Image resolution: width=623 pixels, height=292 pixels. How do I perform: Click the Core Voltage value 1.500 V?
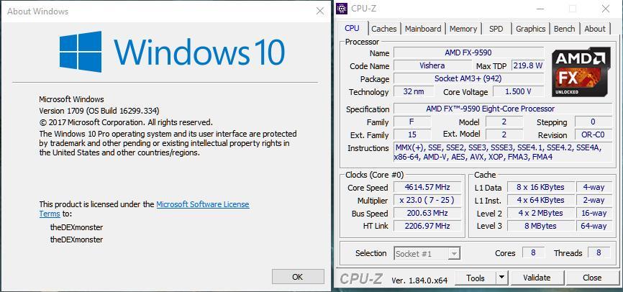click(518, 91)
